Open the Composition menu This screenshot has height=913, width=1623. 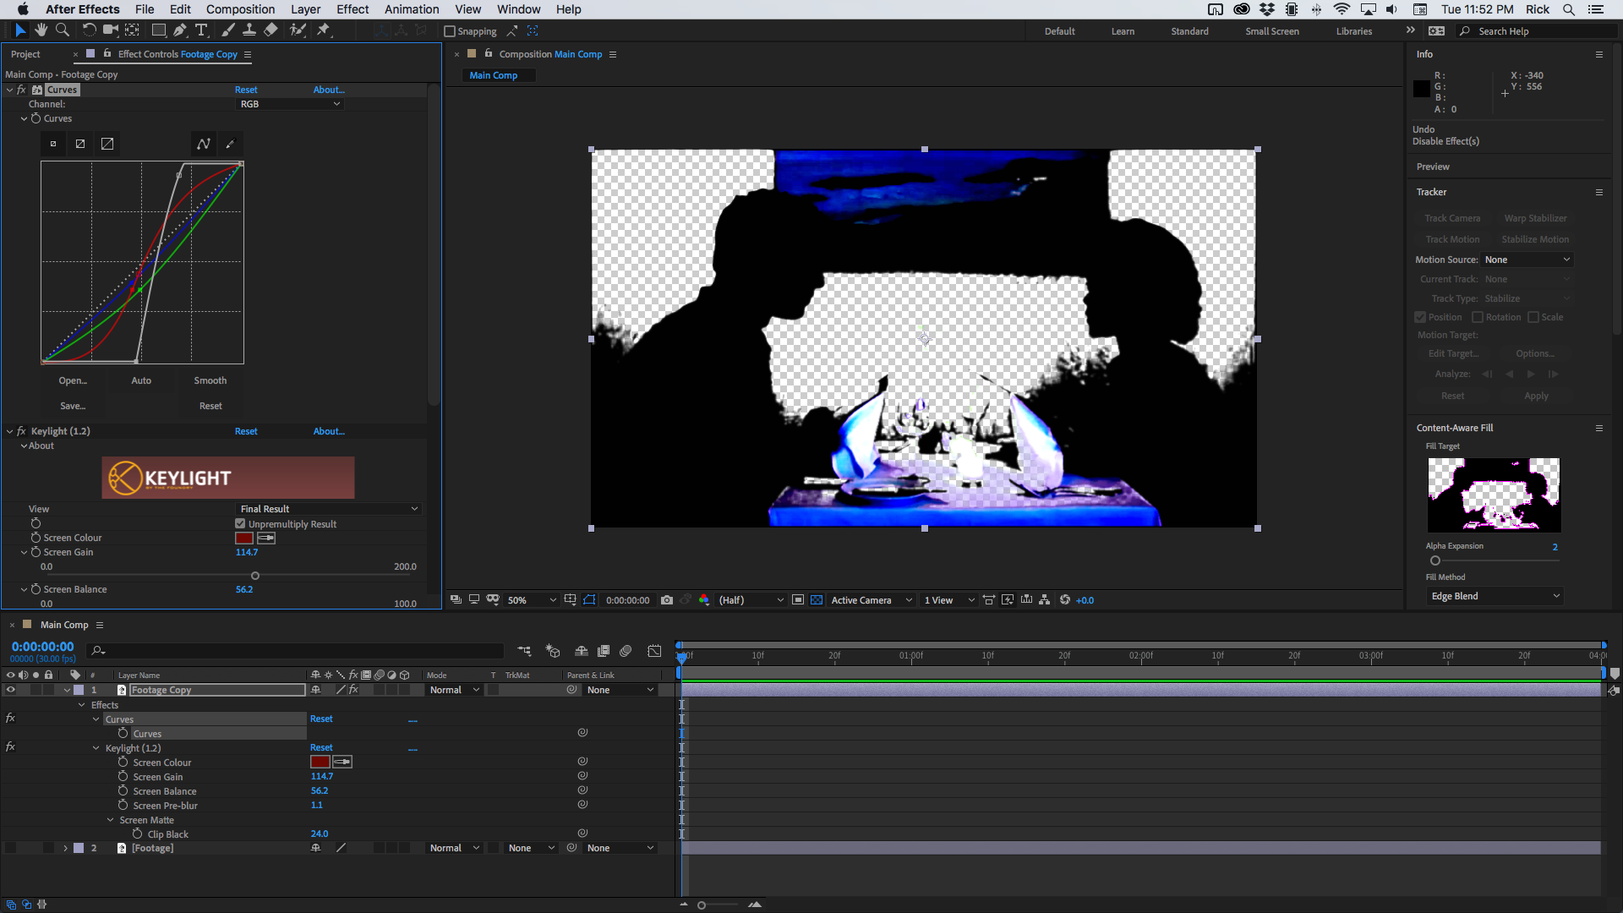coord(240,9)
